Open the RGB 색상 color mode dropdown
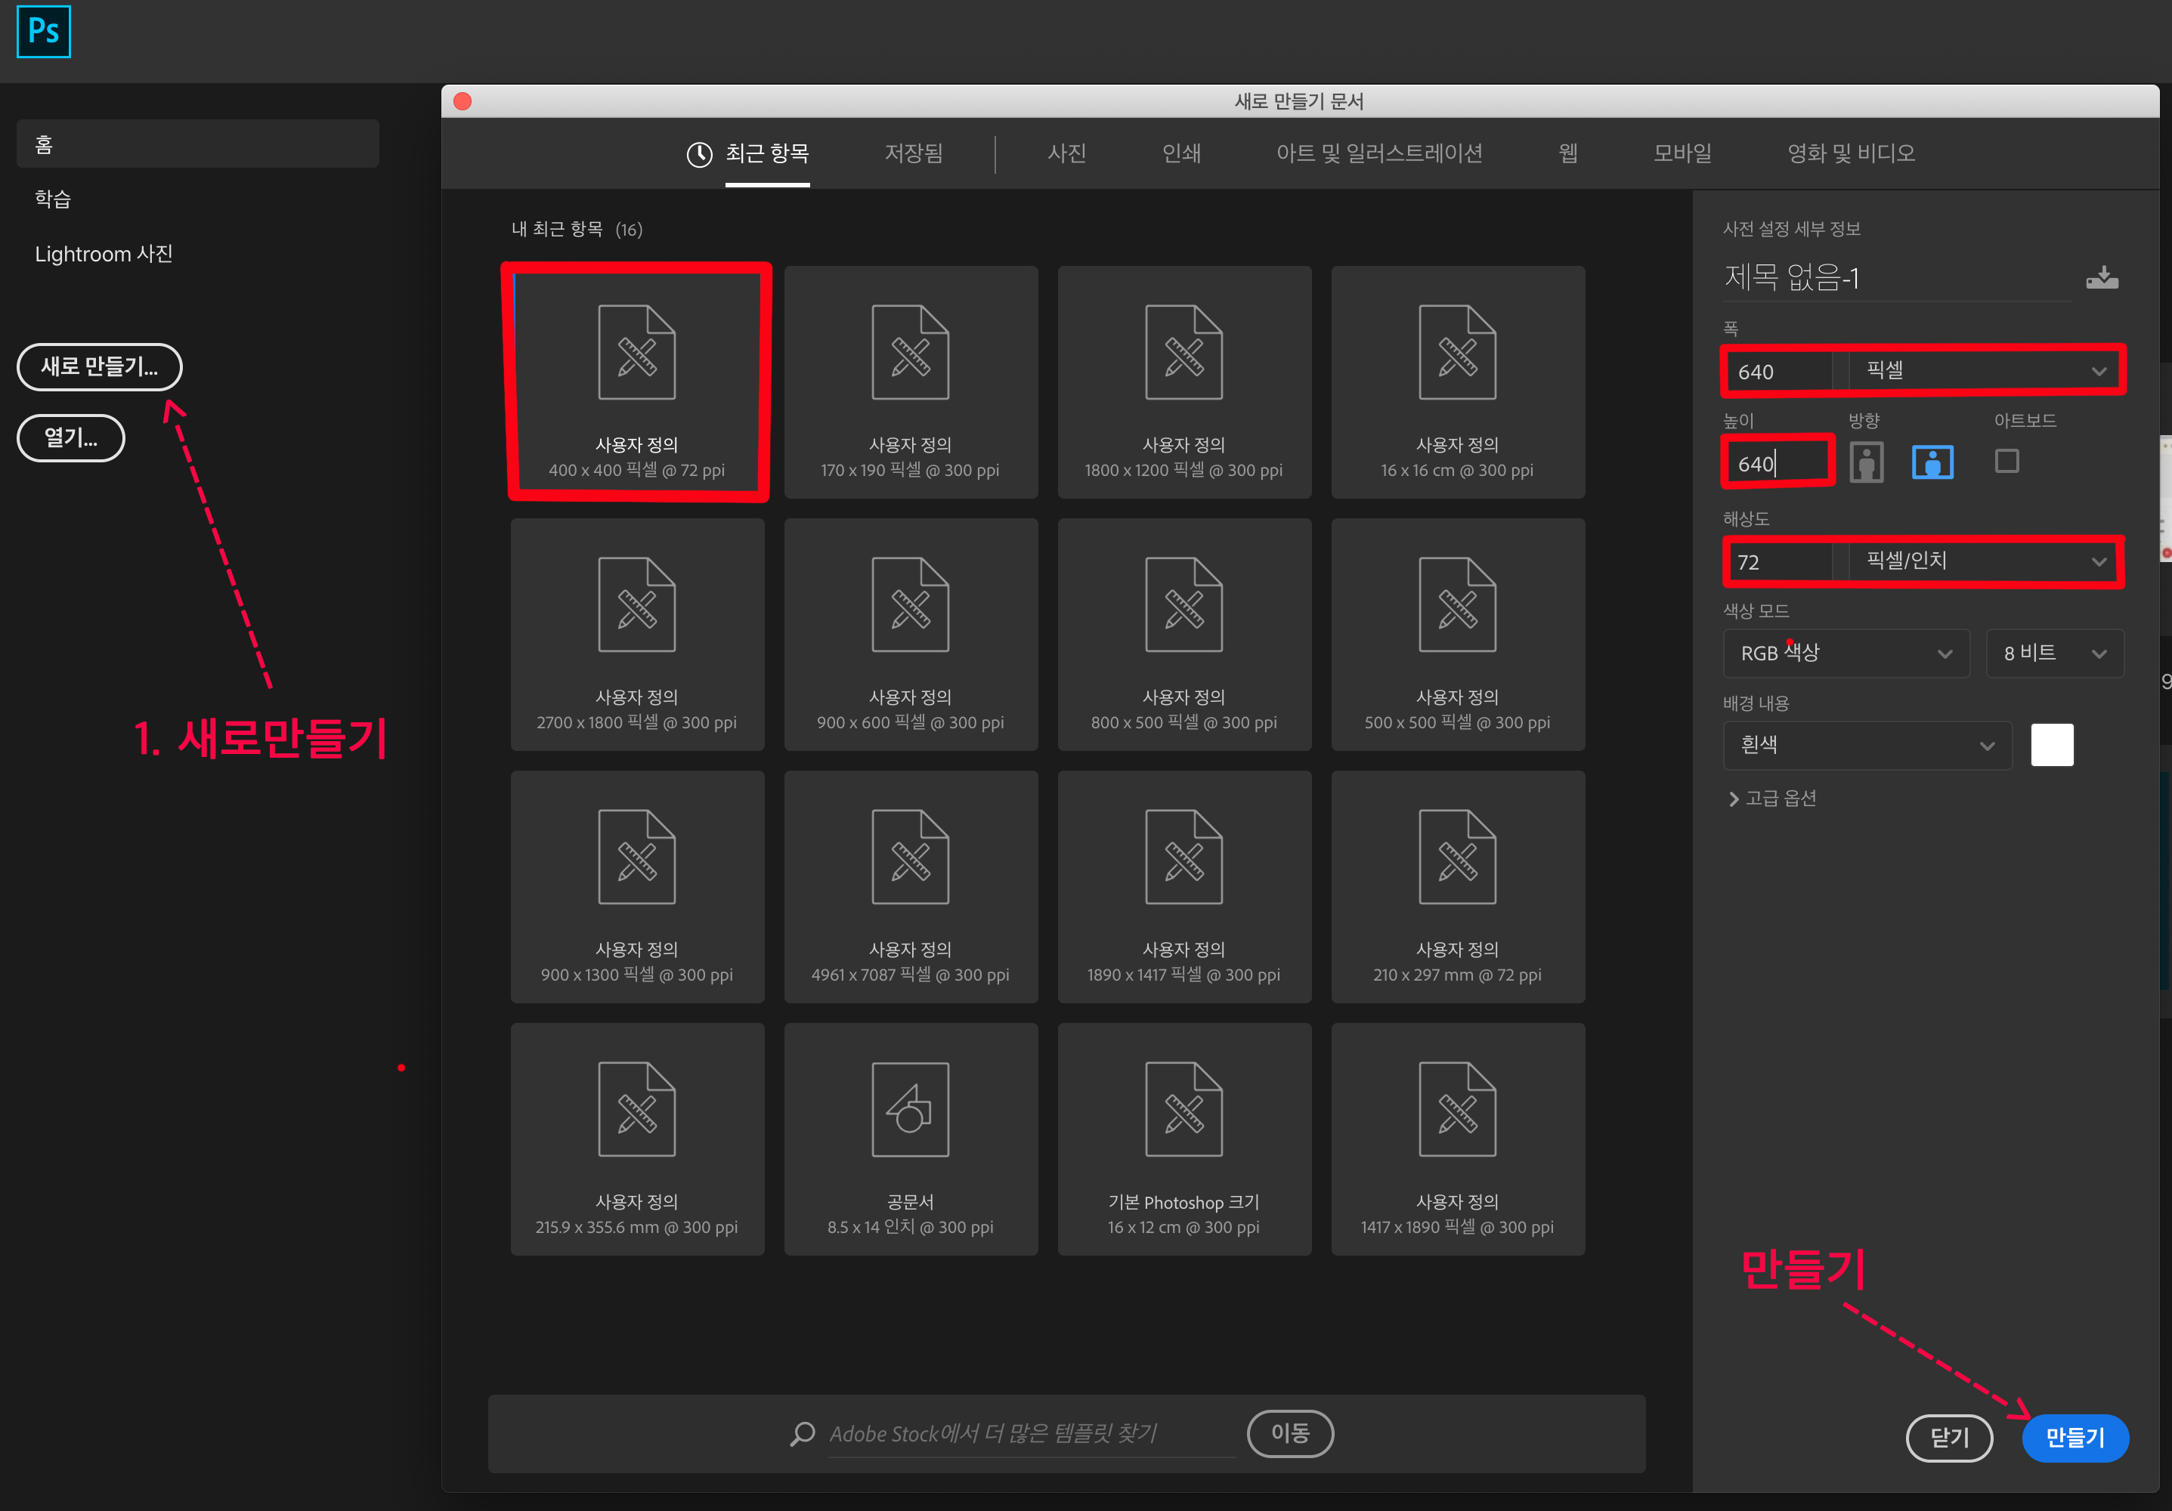This screenshot has height=1511, width=2172. click(x=1846, y=654)
